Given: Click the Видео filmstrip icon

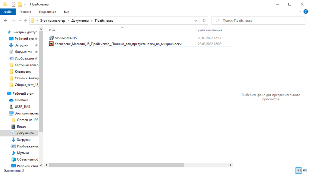Looking at the screenshot, I should pos(13,127).
